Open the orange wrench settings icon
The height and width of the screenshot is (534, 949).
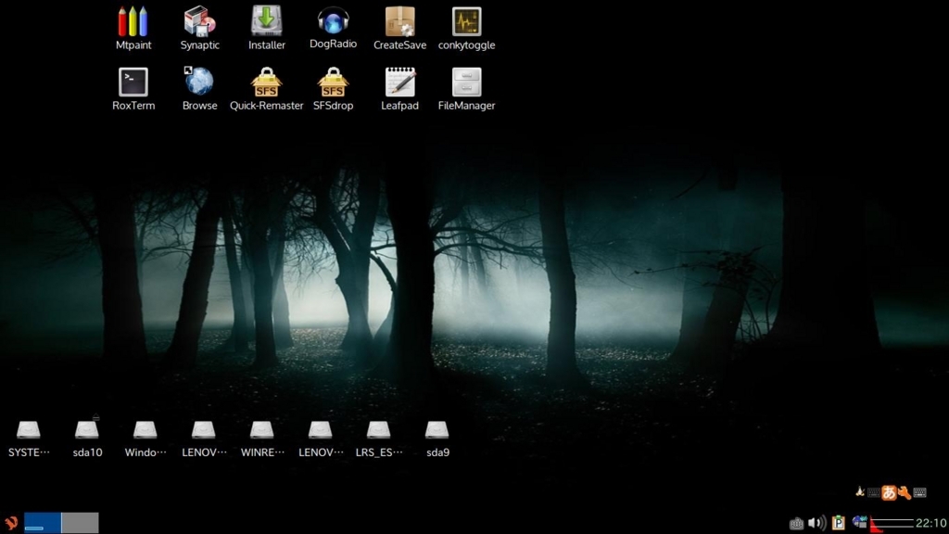click(x=905, y=492)
